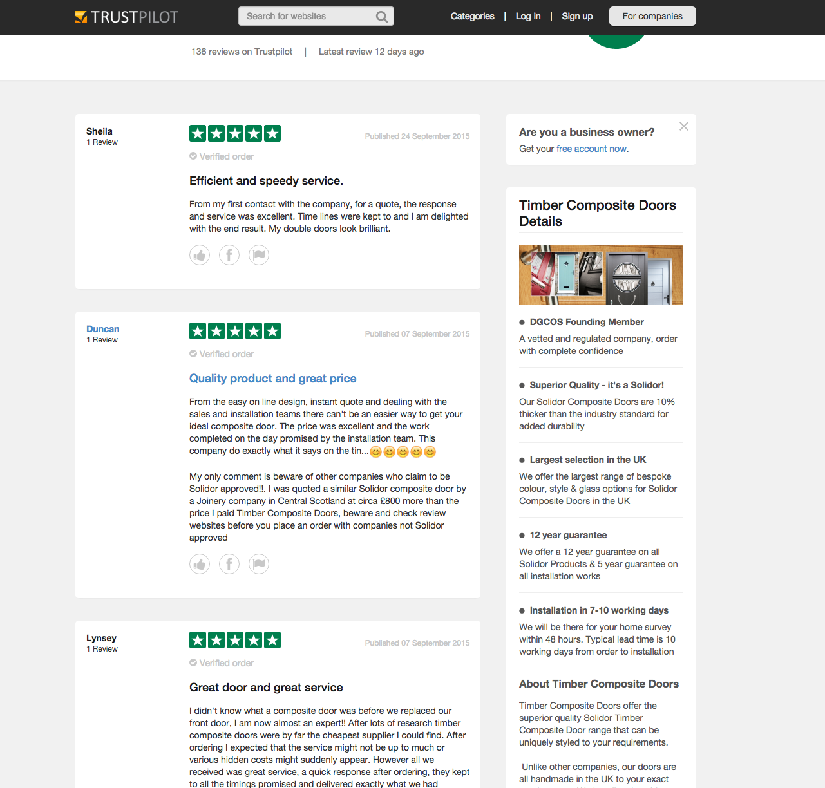
Task: Open the Log in page
Action: pyautogui.click(x=528, y=17)
